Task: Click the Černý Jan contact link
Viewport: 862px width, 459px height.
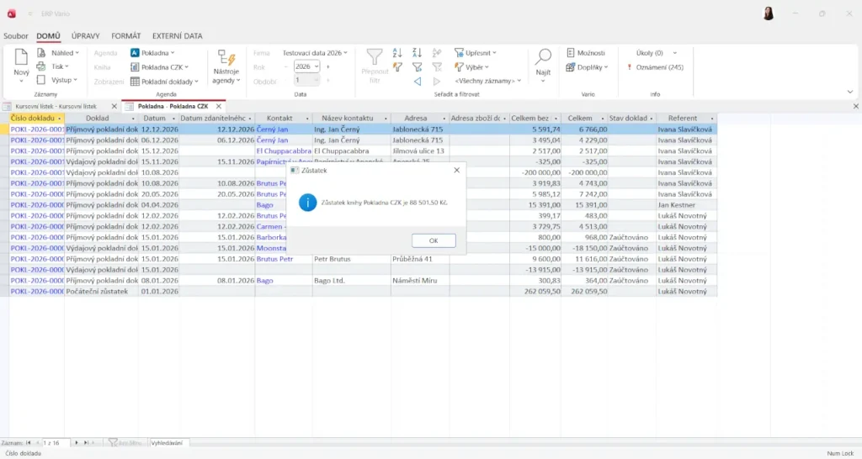Action: [x=272, y=129]
